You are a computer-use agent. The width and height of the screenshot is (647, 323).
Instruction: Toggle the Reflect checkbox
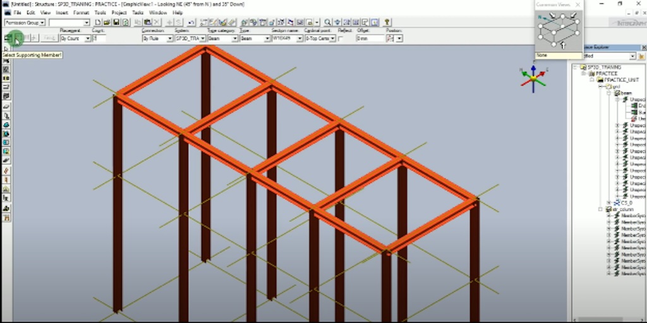tap(341, 38)
